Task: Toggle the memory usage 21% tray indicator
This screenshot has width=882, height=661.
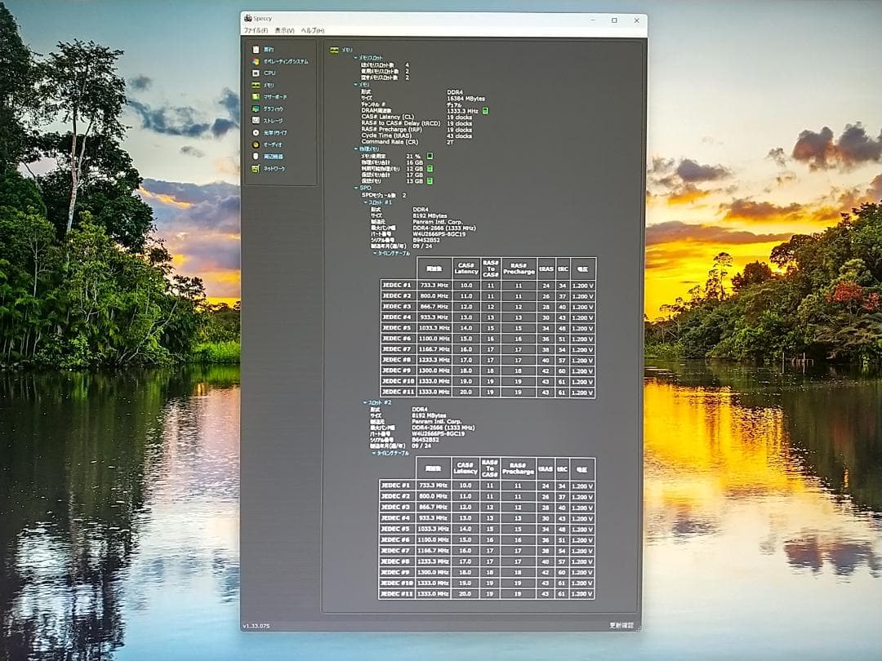Action: 430,156
